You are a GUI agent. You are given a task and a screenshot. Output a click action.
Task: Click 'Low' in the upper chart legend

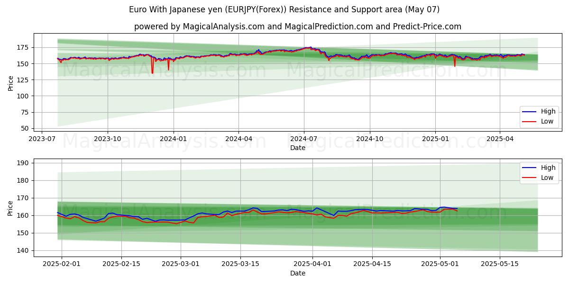[547, 121]
